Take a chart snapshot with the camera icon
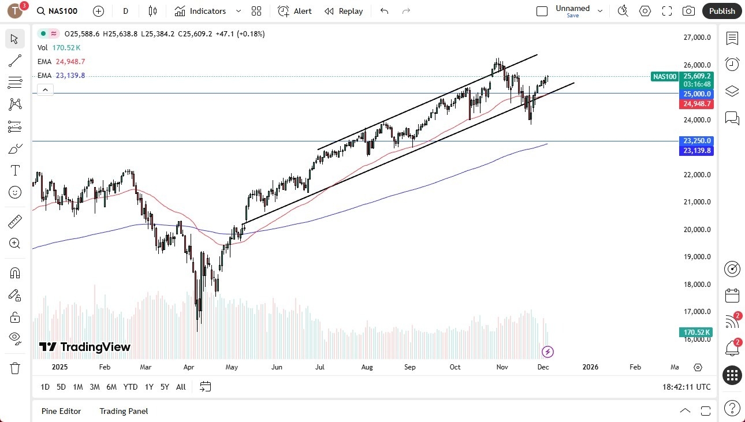745x422 pixels. pos(688,11)
